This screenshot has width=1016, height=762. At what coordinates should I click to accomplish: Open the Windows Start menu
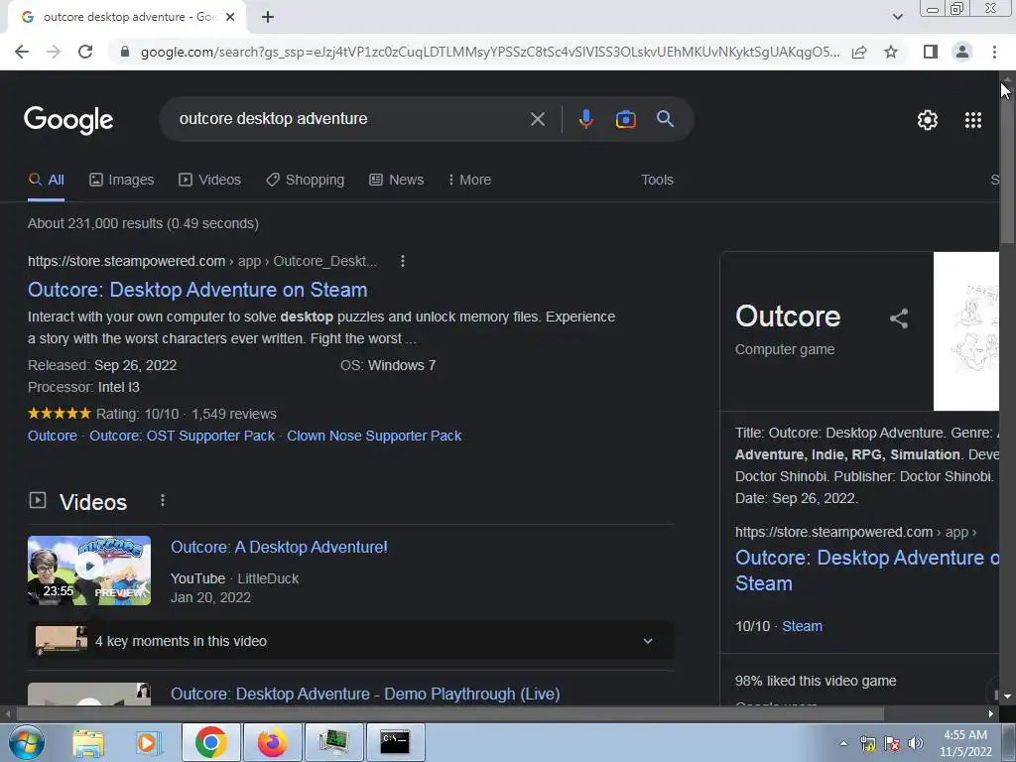pyautogui.click(x=26, y=742)
